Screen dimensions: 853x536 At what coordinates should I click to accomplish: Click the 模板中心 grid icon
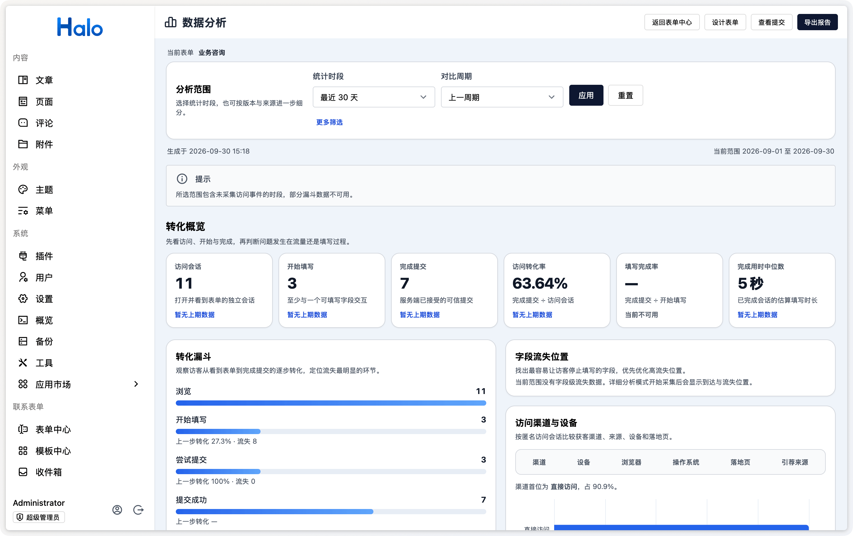click(x=23, y=451)
